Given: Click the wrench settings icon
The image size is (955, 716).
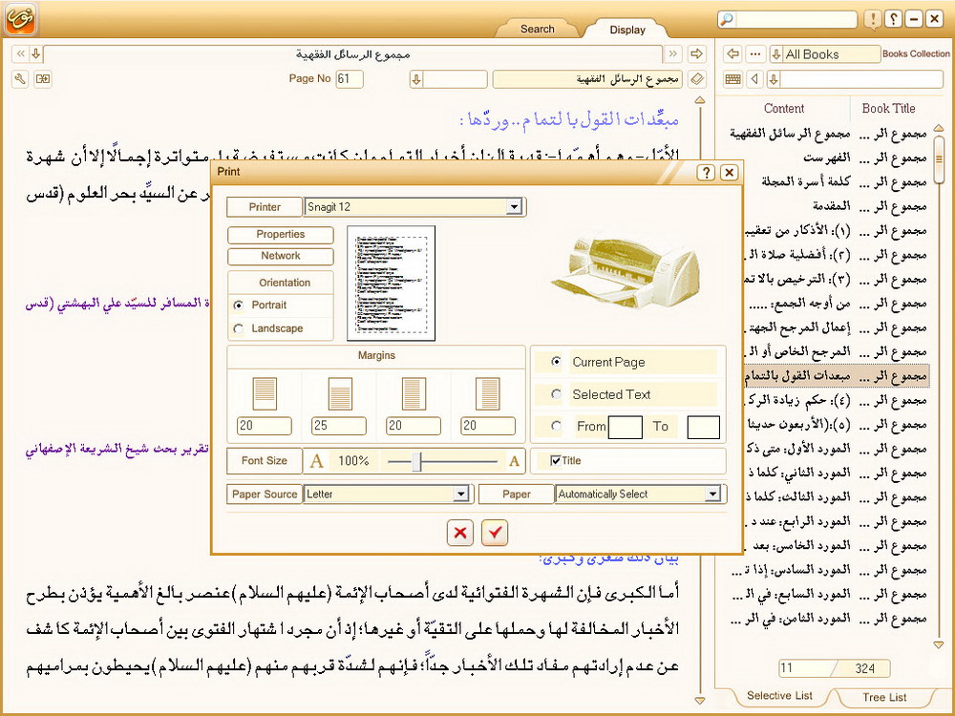Looking at the screenshot, I should pos(20,78).
